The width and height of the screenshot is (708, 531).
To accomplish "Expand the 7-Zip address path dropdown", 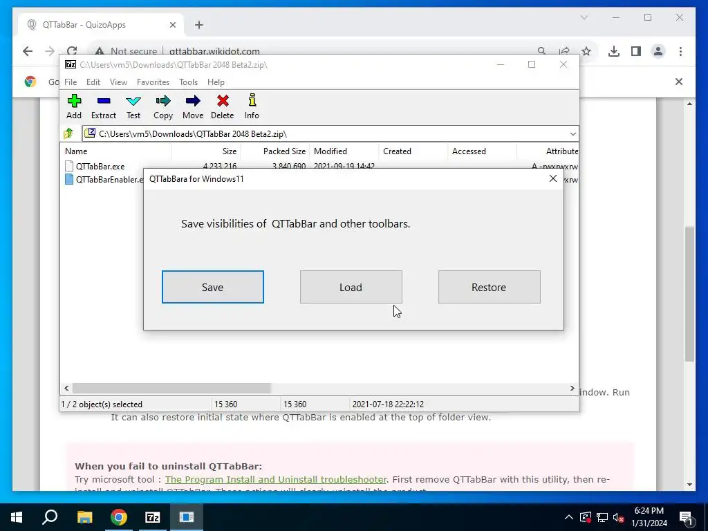I will (573, 133).
